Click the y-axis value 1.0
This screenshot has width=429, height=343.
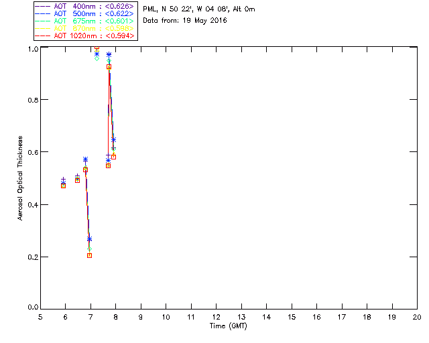tap(33, 49)
